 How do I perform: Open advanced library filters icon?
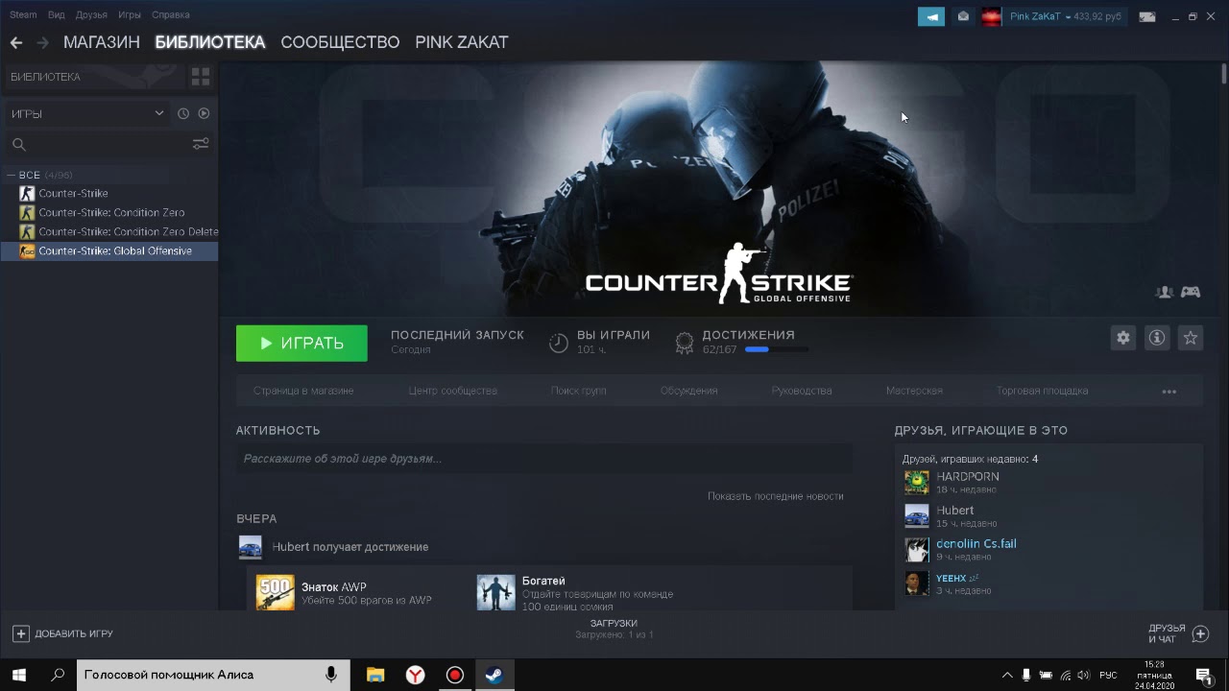coord(201,144)
